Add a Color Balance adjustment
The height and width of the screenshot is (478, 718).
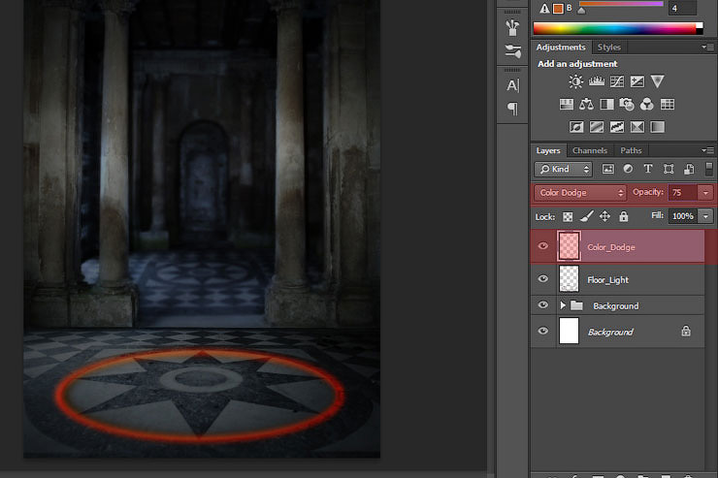[586, 105]
